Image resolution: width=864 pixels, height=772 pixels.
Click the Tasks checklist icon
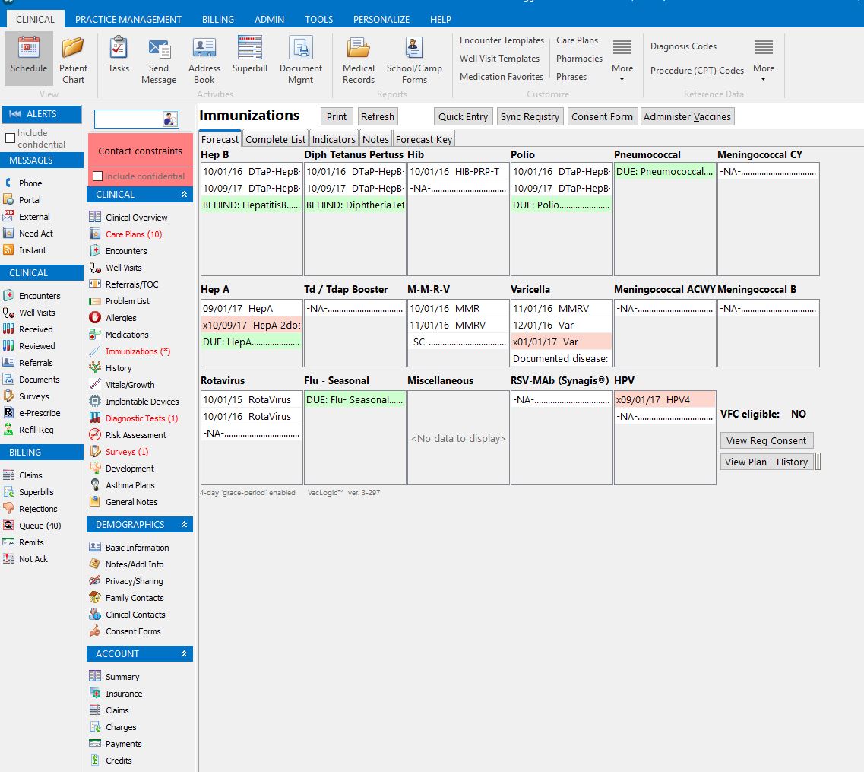coord(118,49)
